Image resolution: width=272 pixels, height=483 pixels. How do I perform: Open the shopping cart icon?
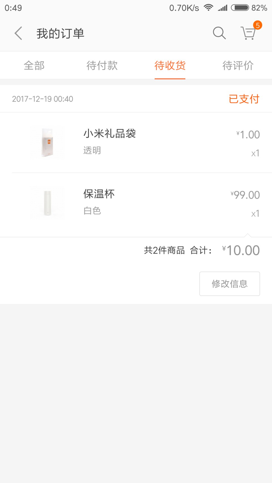coord(248,33)
